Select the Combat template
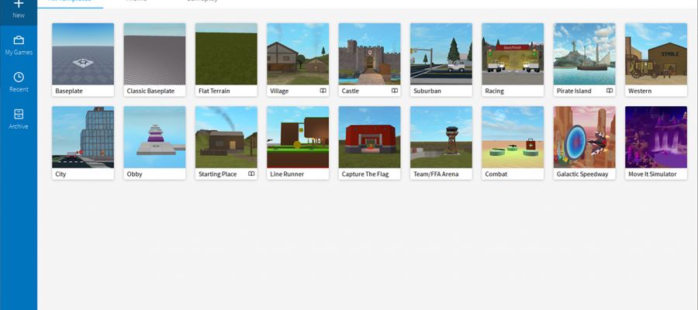Viewport: 698px width, 310px height. coord(513,143)
